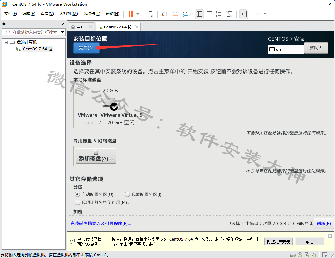This screenshot has height=258, width=335.
Task: Open the 查看(V) menu
Action: 47,14
